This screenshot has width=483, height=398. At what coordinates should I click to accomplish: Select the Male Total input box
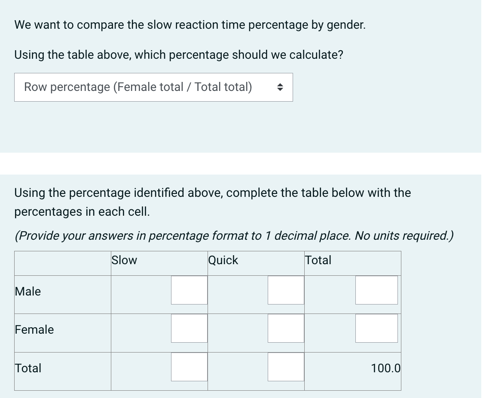pyautogui.click(x=376, y=290)
